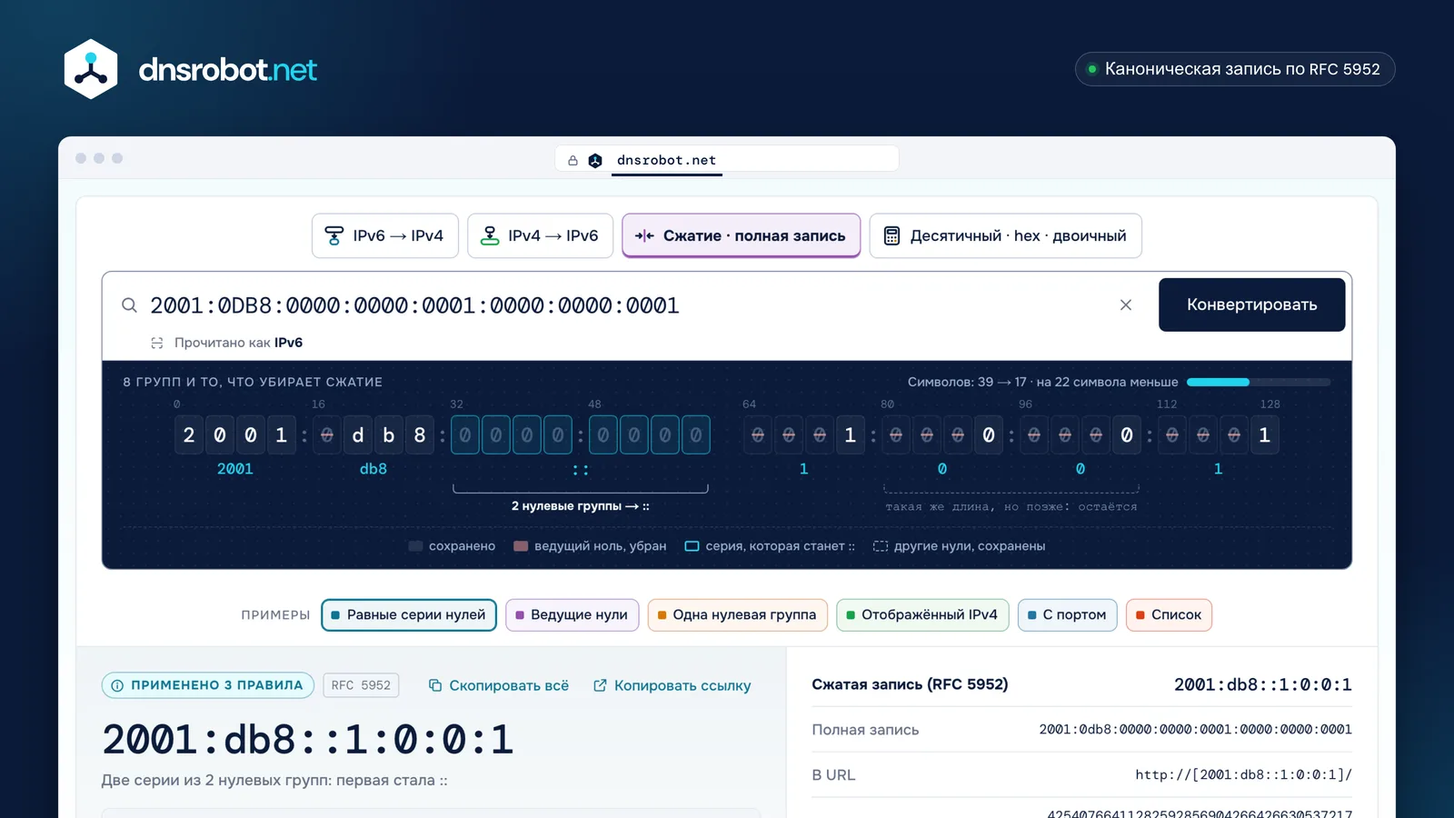Click the сохранено legend swatch
1454x818 pixels.
(415, 546)
